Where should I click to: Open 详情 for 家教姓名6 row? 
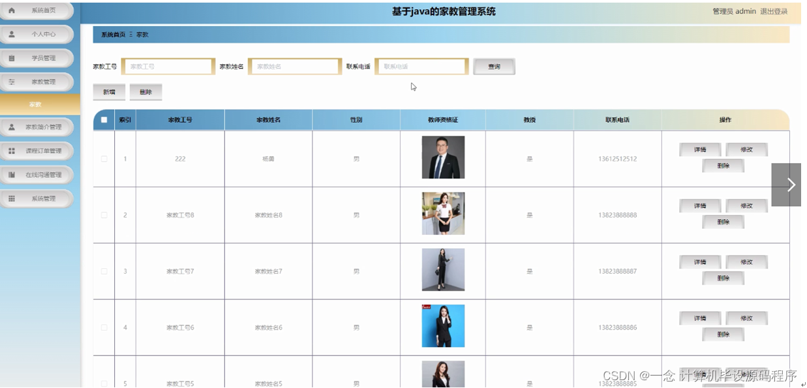(700, 318)
